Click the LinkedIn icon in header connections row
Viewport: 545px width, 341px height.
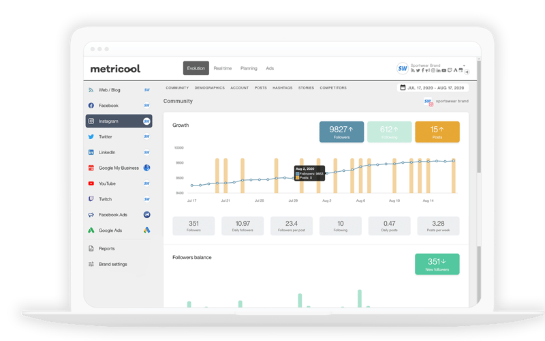(x=438, y=70)
